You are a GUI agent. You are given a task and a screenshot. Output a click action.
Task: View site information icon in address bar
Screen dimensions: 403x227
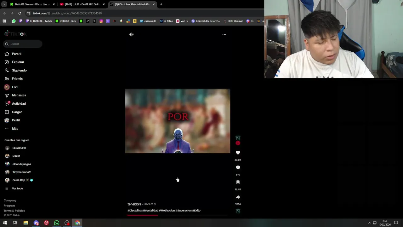pyautogui.click(x=29, y=13)
